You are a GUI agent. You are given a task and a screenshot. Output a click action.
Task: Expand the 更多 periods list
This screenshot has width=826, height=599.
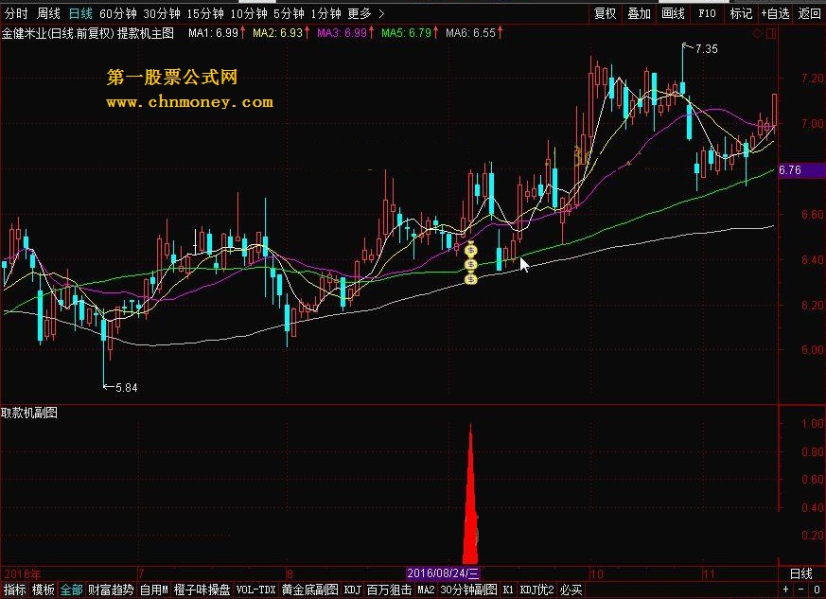tap(365, 13)
